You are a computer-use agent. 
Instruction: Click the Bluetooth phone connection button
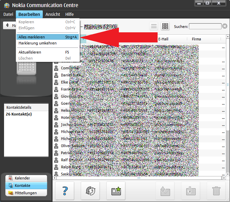click(x=10, y=25)
